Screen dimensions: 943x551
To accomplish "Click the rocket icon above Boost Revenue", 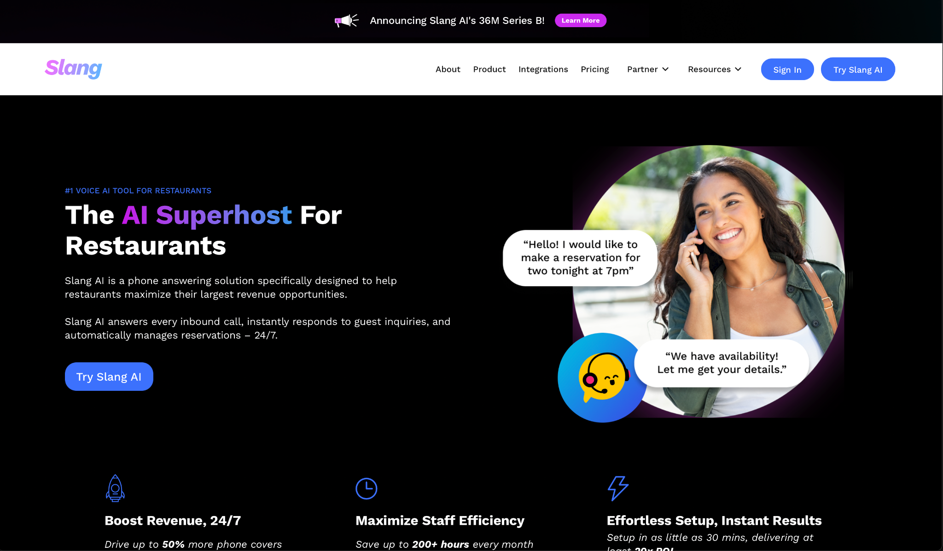I will (x=115, y=488).
